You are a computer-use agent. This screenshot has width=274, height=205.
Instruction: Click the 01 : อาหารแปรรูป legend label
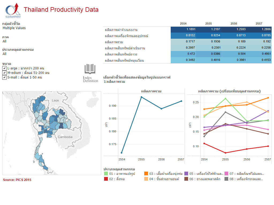pyautogui.click(x=122, y=174)
